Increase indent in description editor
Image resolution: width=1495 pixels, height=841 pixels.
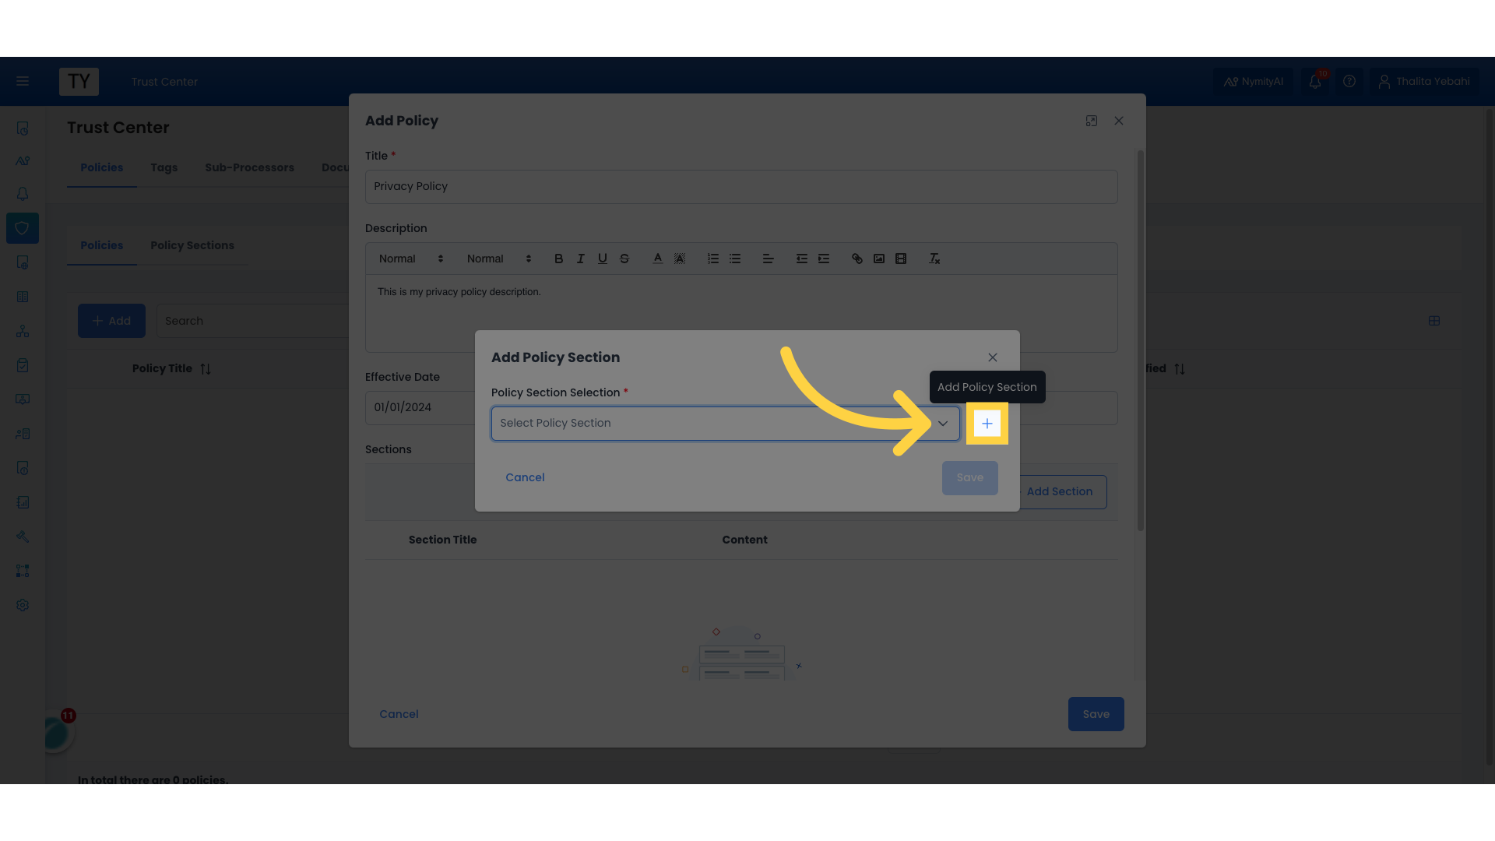pyautogui.click(x=823, y=259)
